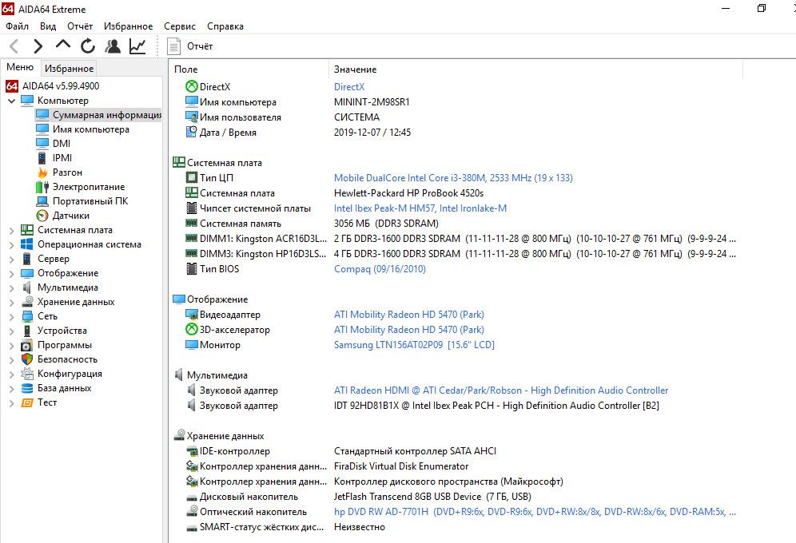Open the Mobile DualCore Intel Core i3-380M link

[453, 178]
